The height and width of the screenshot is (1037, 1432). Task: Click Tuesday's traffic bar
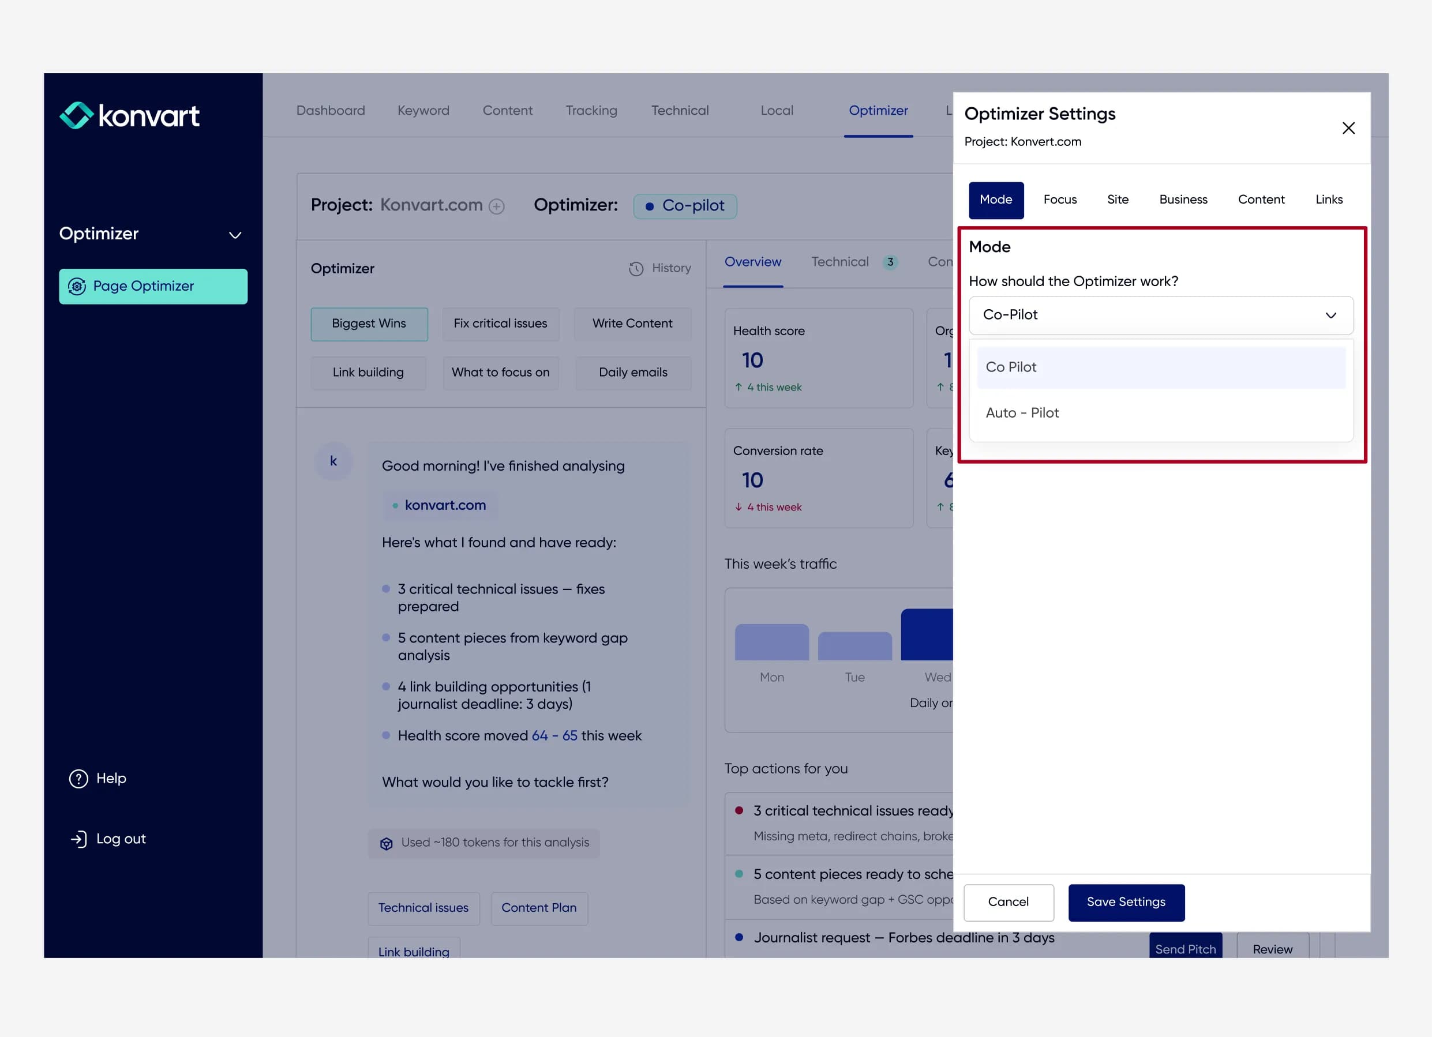(854, 647)
